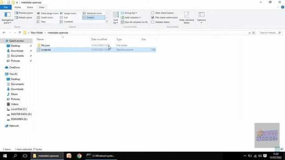This screenshot has height=160, width=285.
Task: Go up one folder level
Action: click(20, 32)
